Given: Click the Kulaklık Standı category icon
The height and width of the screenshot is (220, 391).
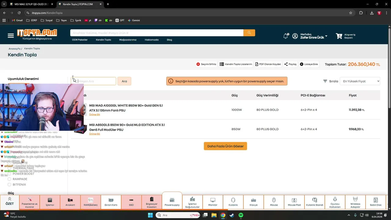Looking at the screenshot, I should coord(315,200).
